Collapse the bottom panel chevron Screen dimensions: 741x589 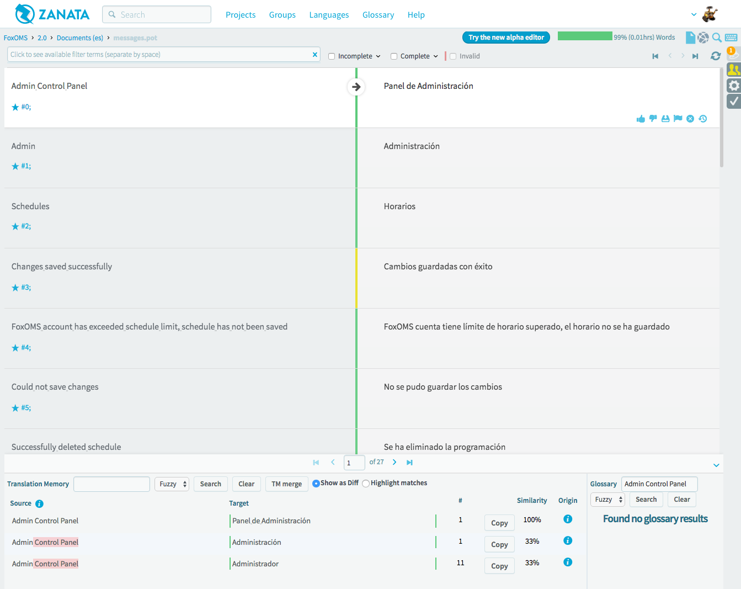716,465
